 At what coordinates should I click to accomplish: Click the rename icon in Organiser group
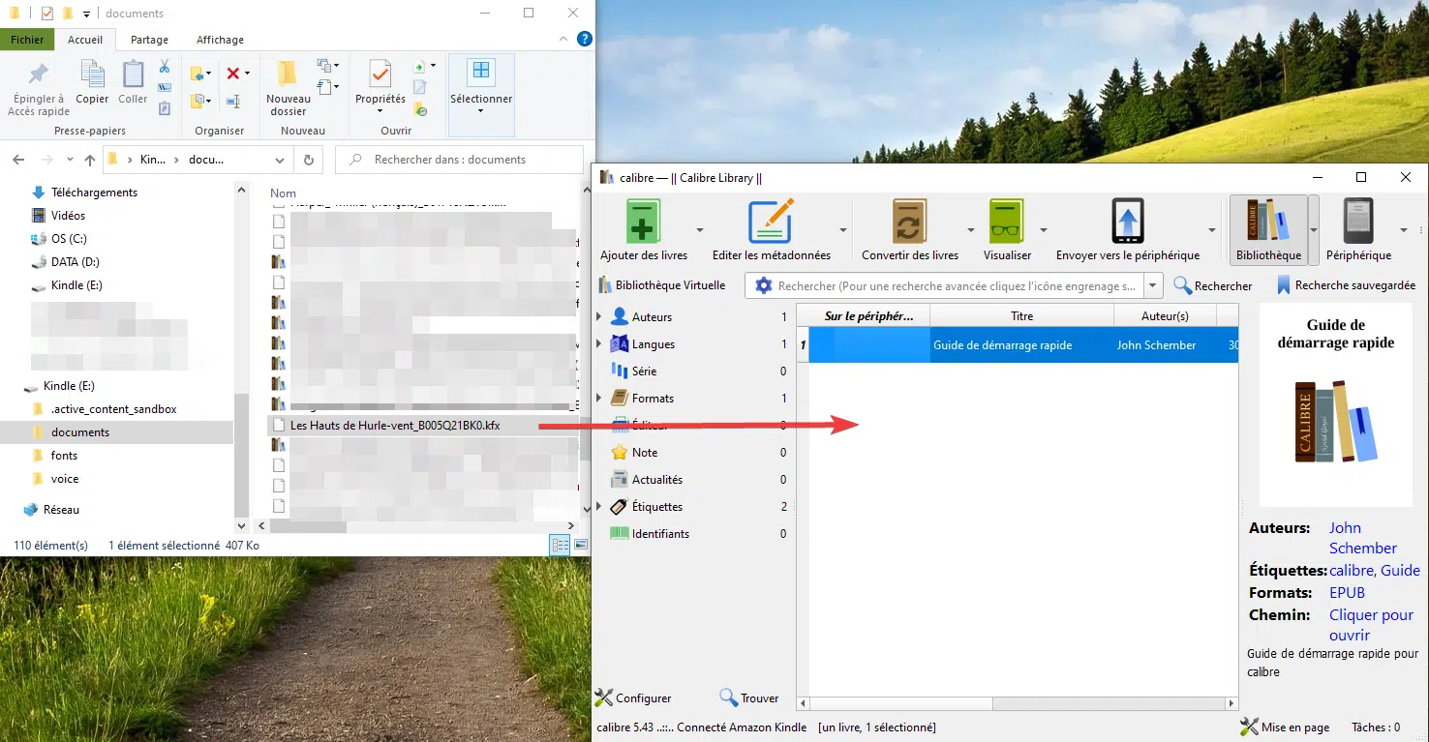point(233,101)
